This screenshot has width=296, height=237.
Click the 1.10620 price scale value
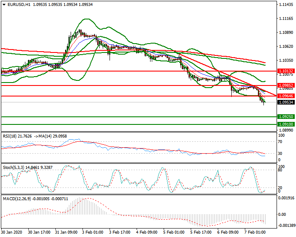pos(286,47)
